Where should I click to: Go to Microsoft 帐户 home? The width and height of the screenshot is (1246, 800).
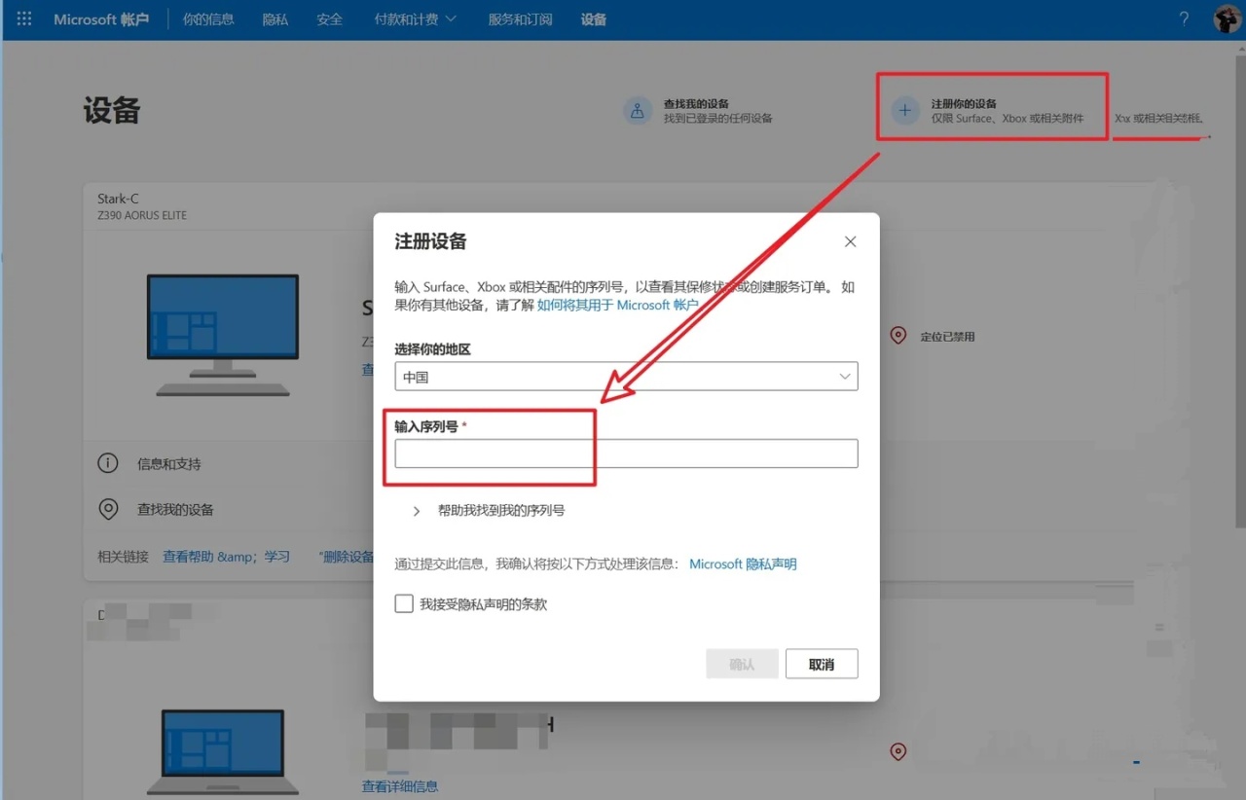101,19
